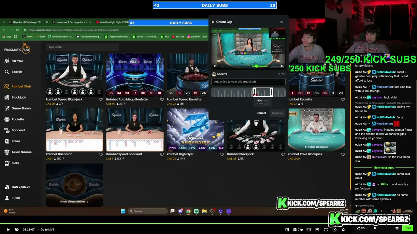Switch to the spearrz on X tab

click(71, 22)
